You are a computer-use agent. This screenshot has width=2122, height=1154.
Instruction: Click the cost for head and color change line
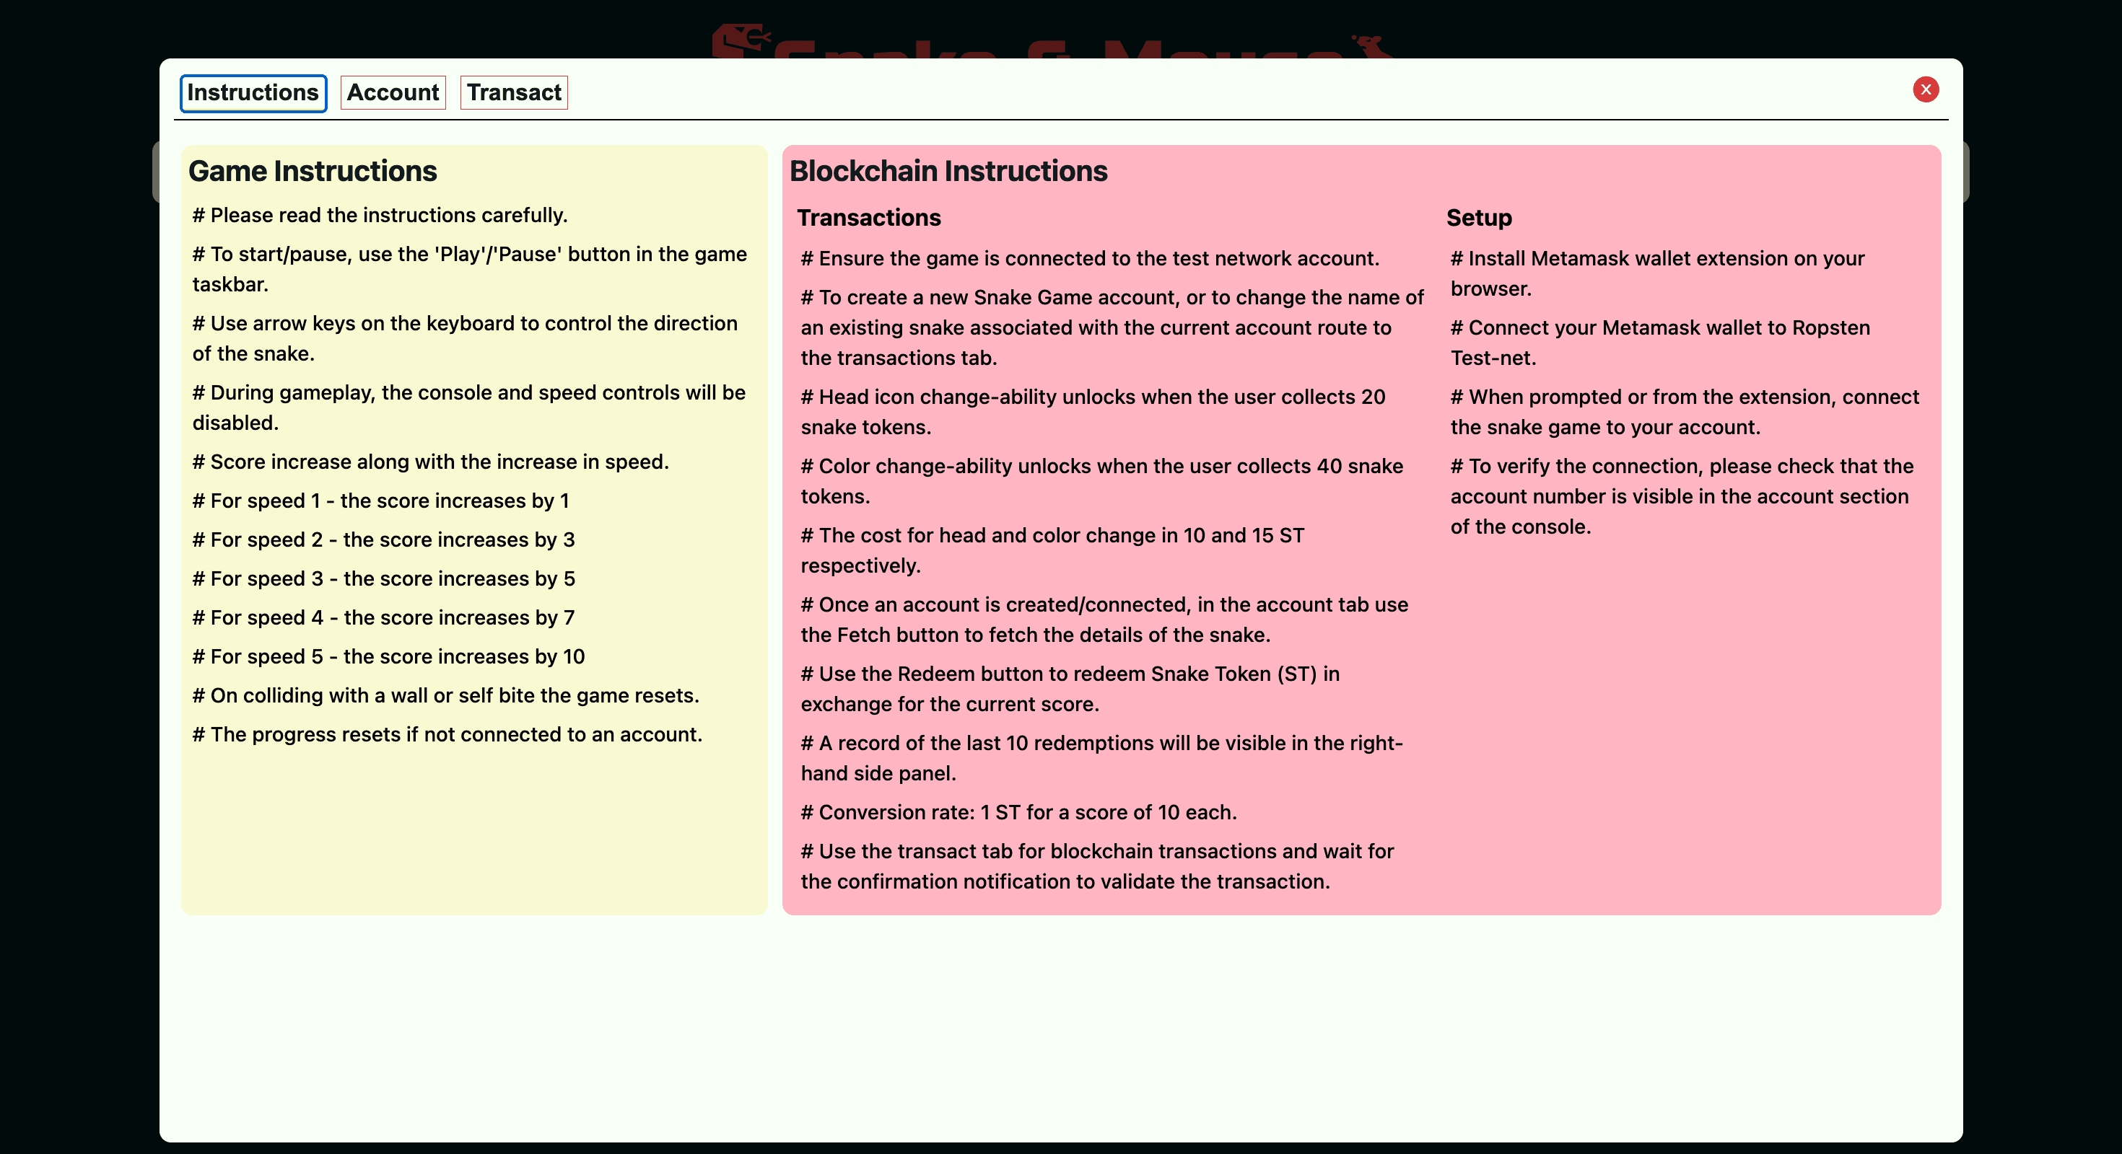1053,550
